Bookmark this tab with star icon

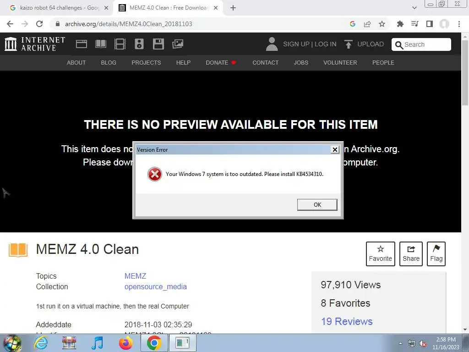point(382,24)
